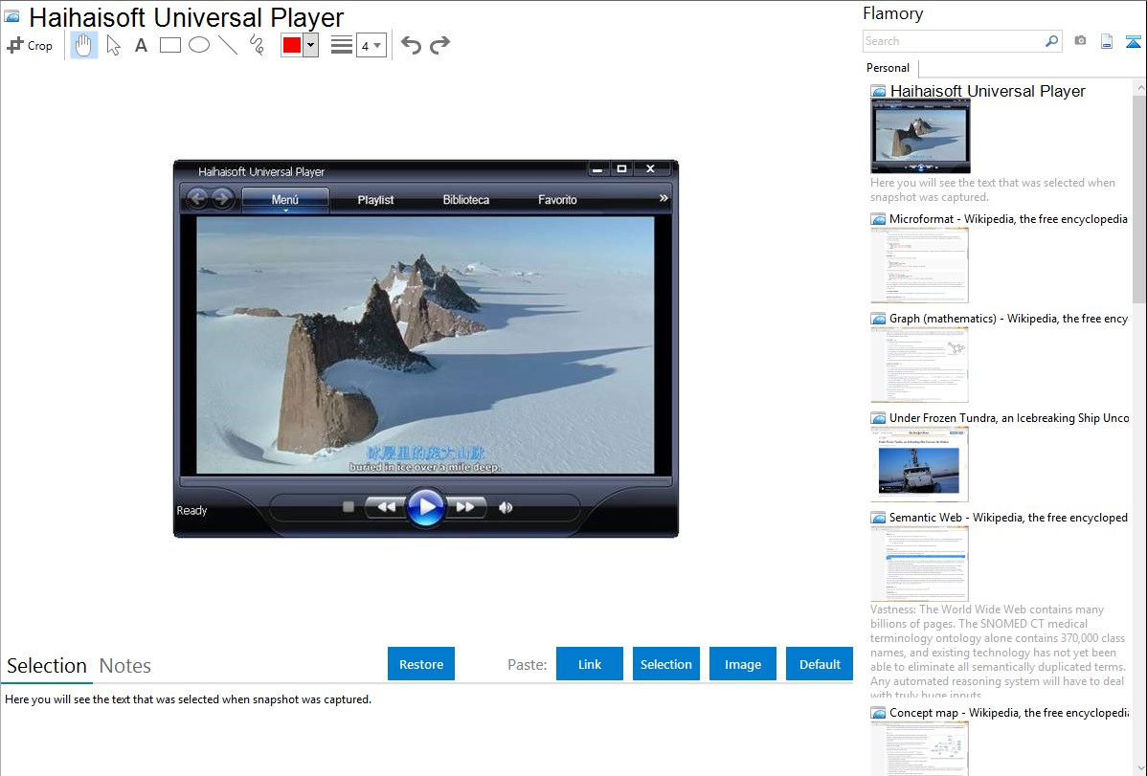The width and height of the screenshot is (1147, 776).
Task: Click the Restore button
Action: point(421,664)
